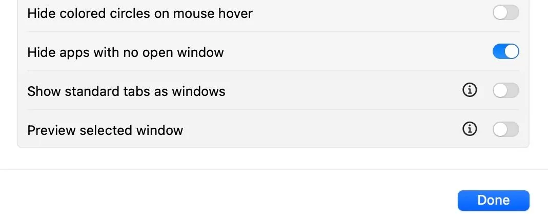Tap the circled i next to the tabs setting
This screenshot has height=217, width=548.
[x=469, y=91]
